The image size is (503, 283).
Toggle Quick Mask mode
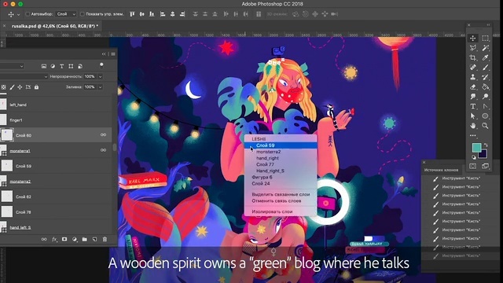[473, 166]
